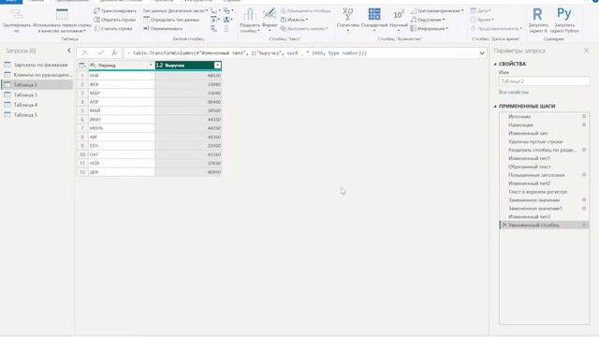Viewport: 599px width, 337px height.
Task: Click the Split Column (Разделить столбец) icon
Action: pyautogui.click(x=250, y=15)
